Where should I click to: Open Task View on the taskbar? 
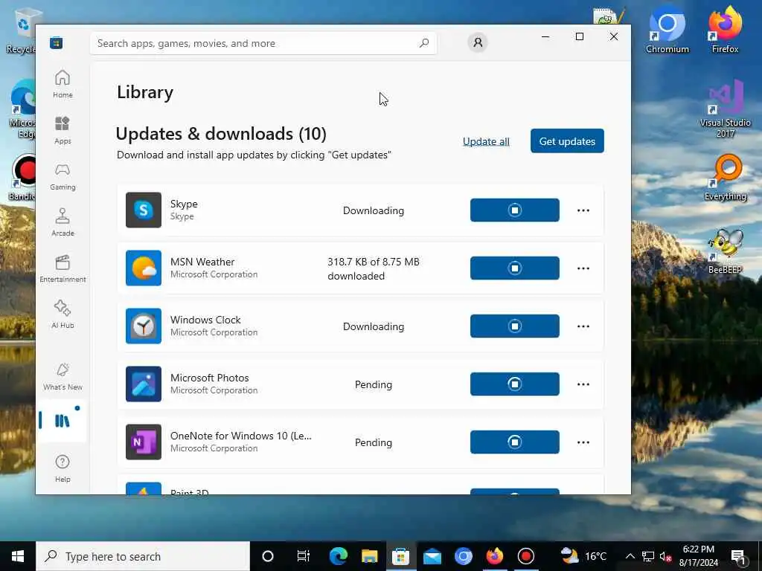point(304,556)
